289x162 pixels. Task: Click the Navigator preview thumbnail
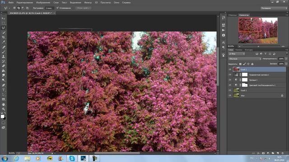[258, 31]
